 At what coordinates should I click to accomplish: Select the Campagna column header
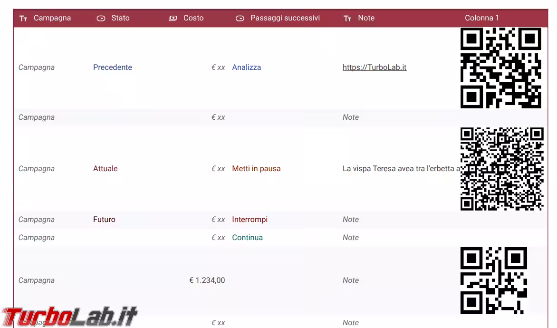tap(52, 18)
